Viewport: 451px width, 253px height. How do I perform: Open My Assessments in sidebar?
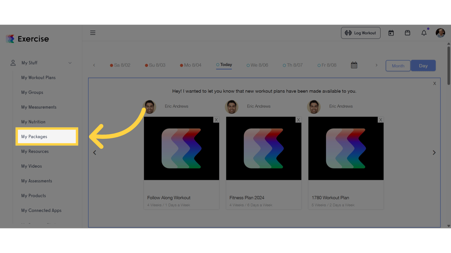pos(37,181)
